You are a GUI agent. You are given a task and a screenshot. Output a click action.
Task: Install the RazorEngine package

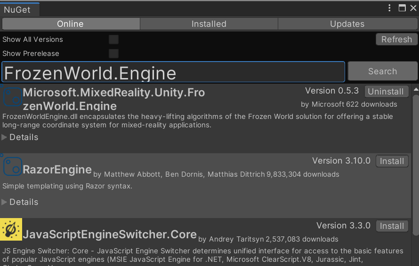pos(392,161)
